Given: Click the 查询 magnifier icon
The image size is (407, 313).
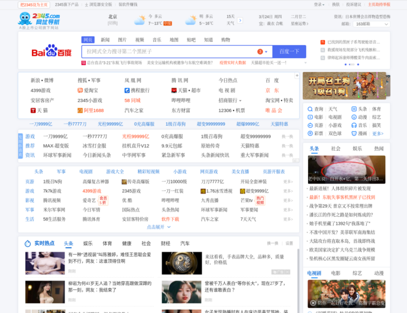Looking at the screenshot, I should 310,109.
